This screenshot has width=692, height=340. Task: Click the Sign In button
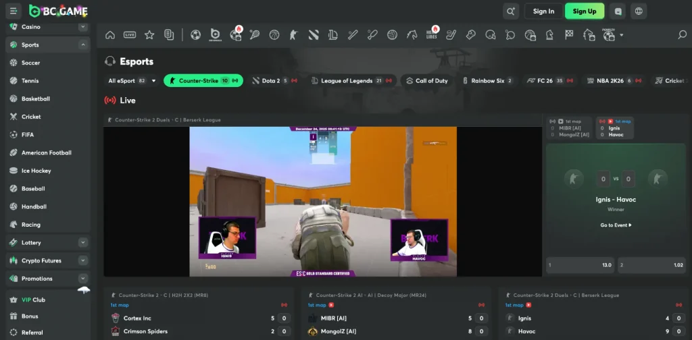[x=543, y=11]
